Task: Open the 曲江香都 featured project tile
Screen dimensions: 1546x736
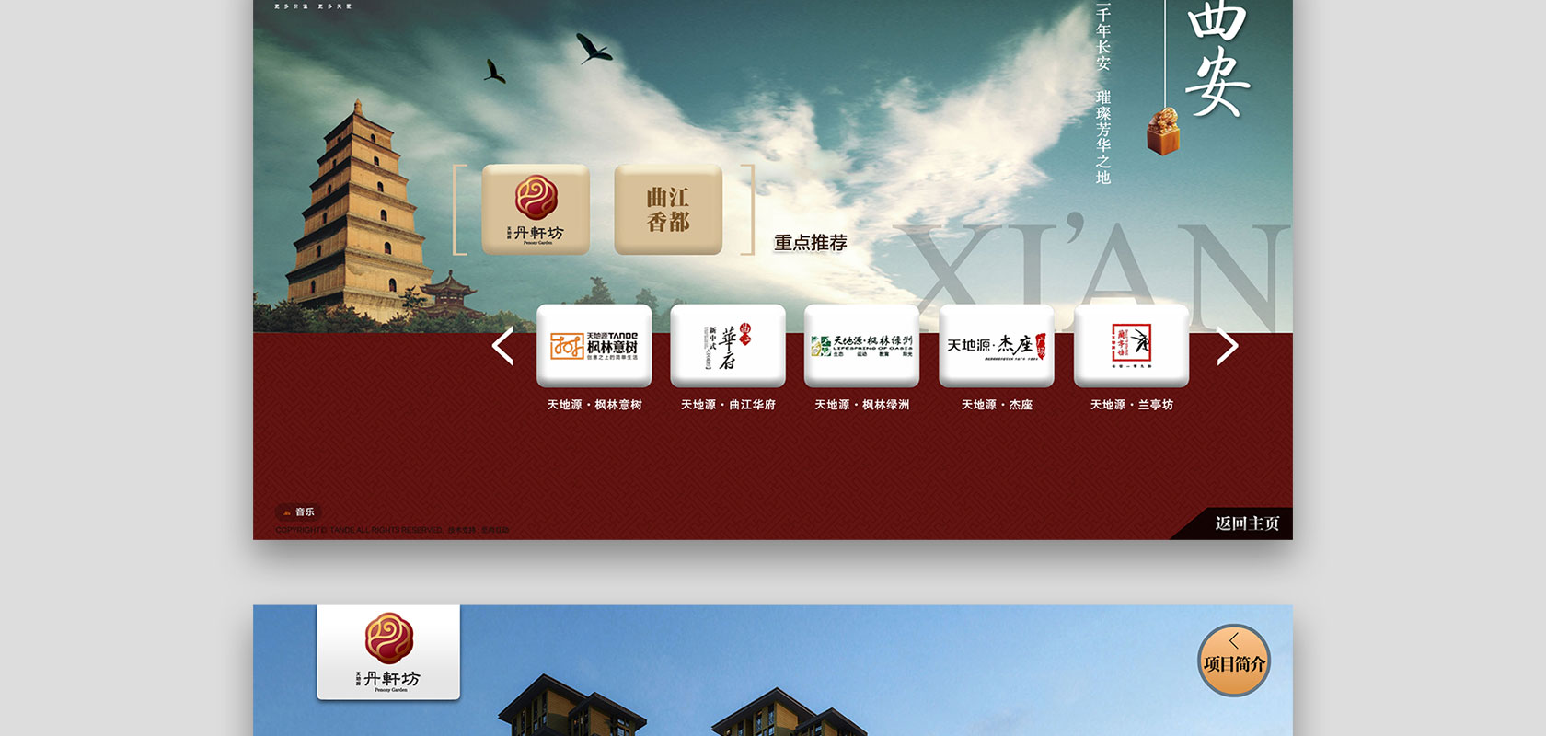Action: click(668, 209)
